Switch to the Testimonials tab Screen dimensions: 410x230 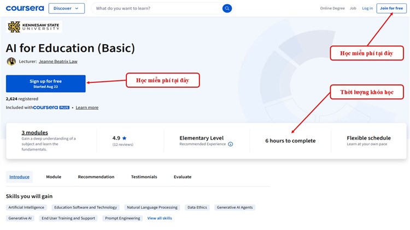tap(144, 177)
